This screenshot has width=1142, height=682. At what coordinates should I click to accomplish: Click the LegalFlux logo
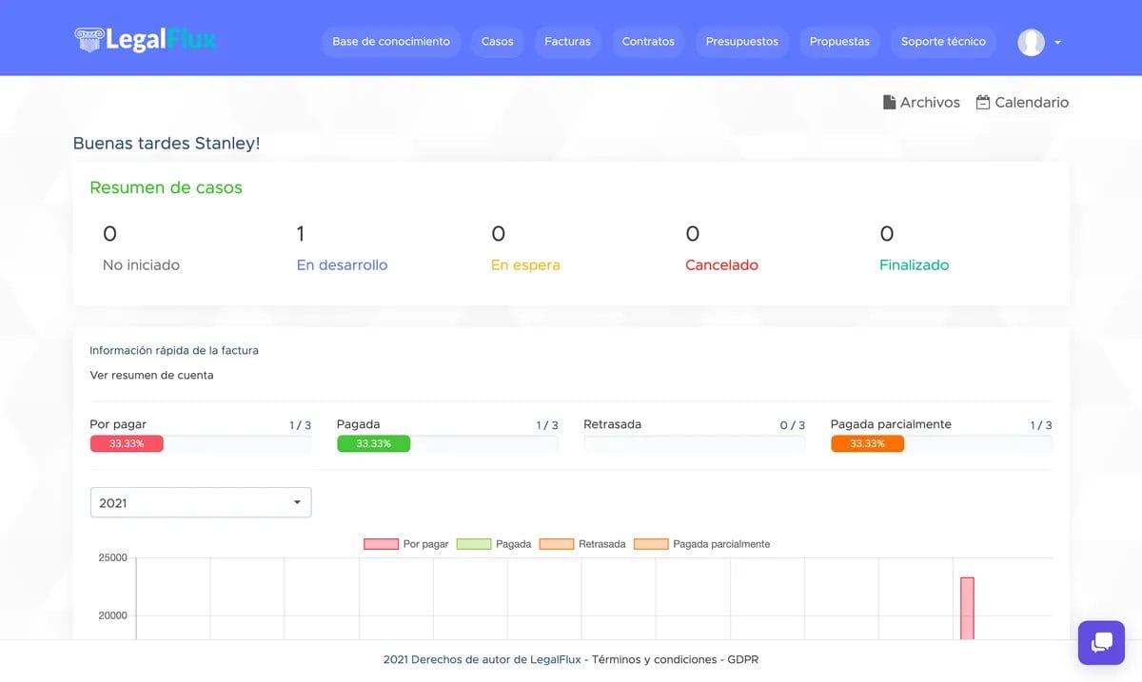click(145, 39)
